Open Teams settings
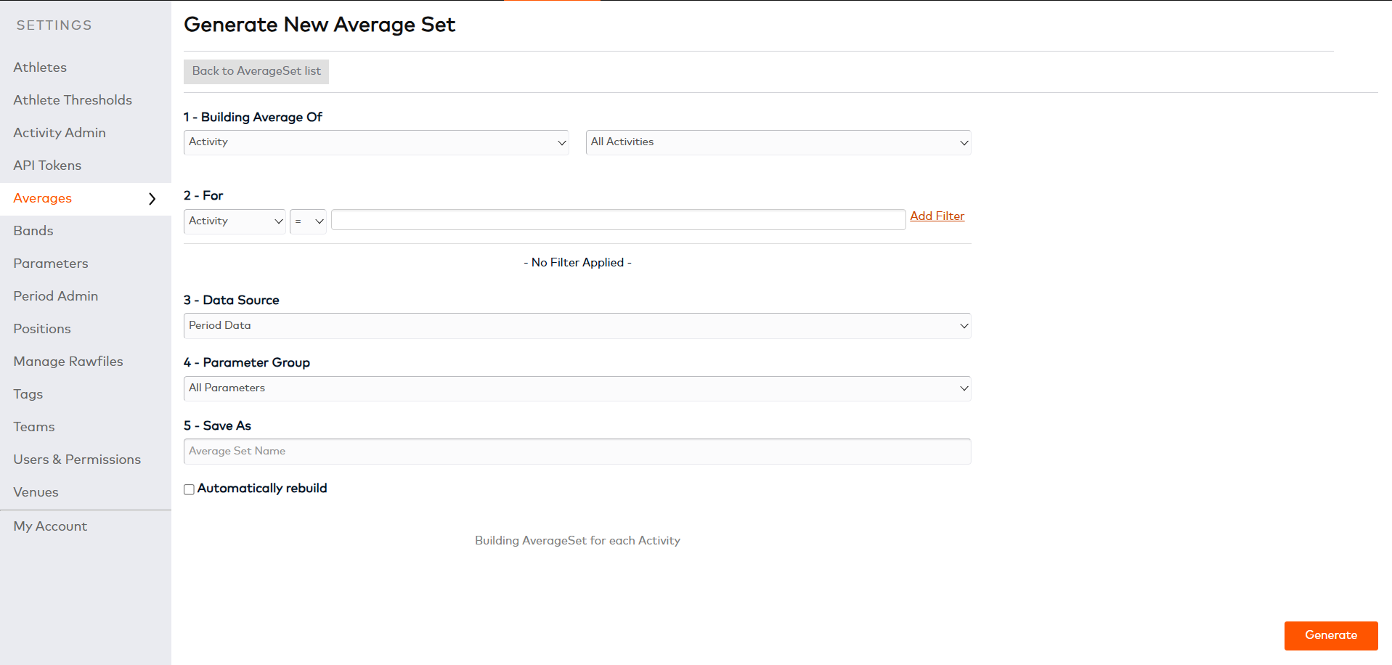This screenshot has height=665, width=1392. pyautogui.click(x=34, y=427)
